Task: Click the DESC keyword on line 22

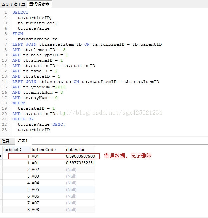Action: coord(58,124)
